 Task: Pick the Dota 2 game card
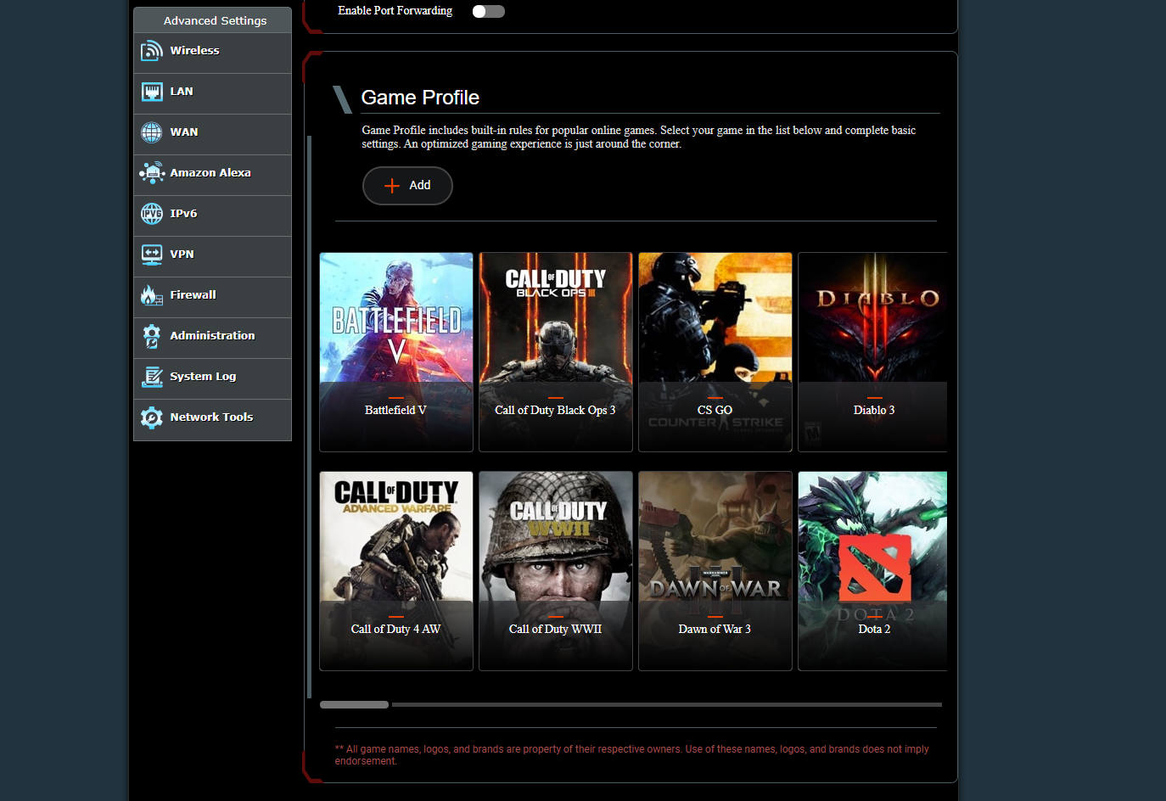point(872,571)
